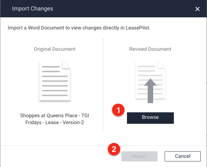The width and height of the screenshot is (207, 167).
Task: Click the Original Document page icon
Action: pos(54,81)
